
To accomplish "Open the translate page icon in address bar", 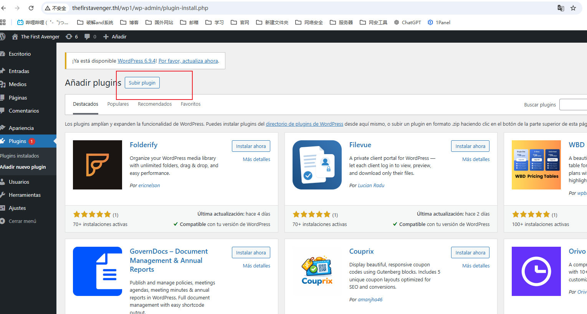I will click(x=561, y=8).
